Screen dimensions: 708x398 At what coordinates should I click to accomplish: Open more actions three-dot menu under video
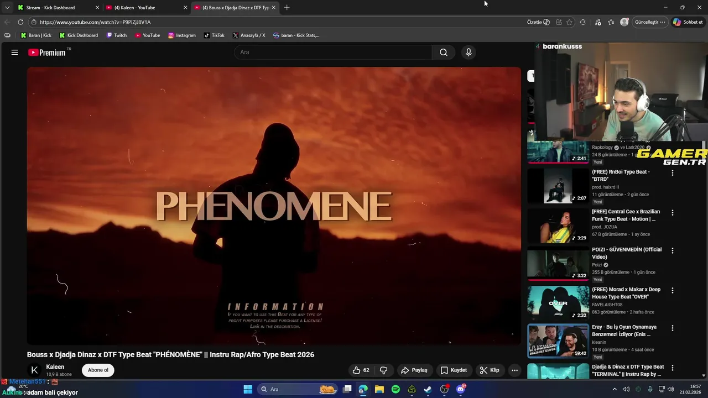click(x=514, y=370)
